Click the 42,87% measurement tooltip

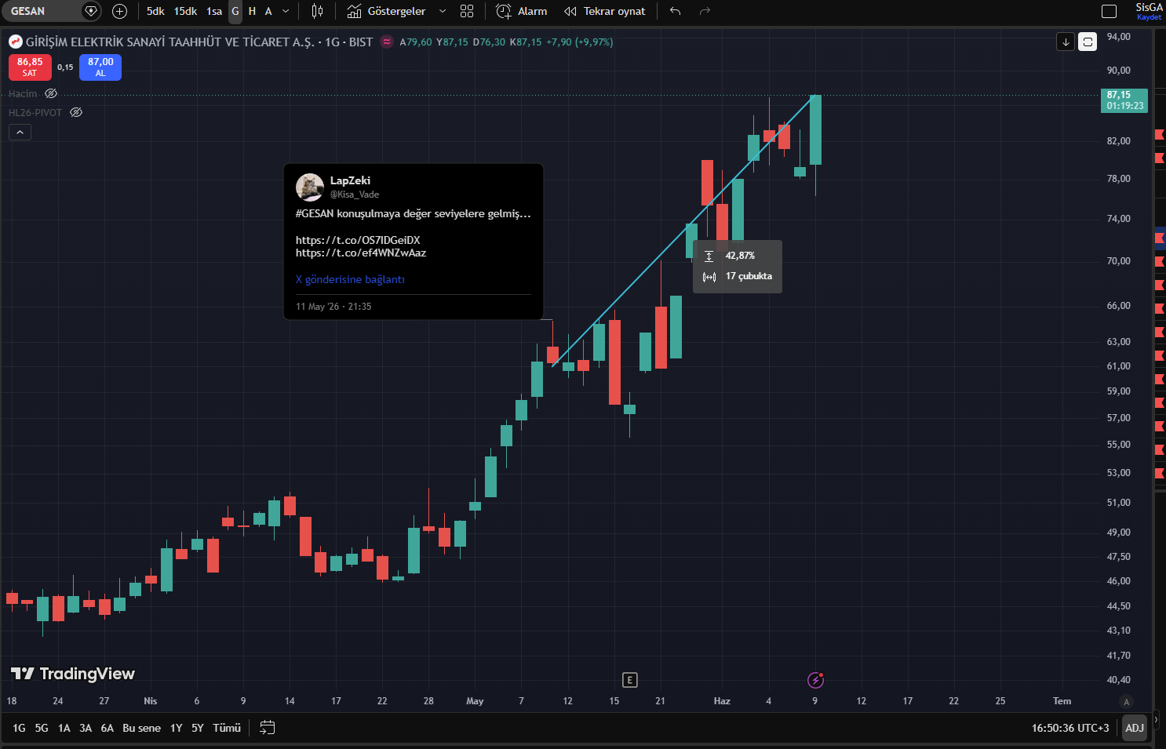point(738,267)
